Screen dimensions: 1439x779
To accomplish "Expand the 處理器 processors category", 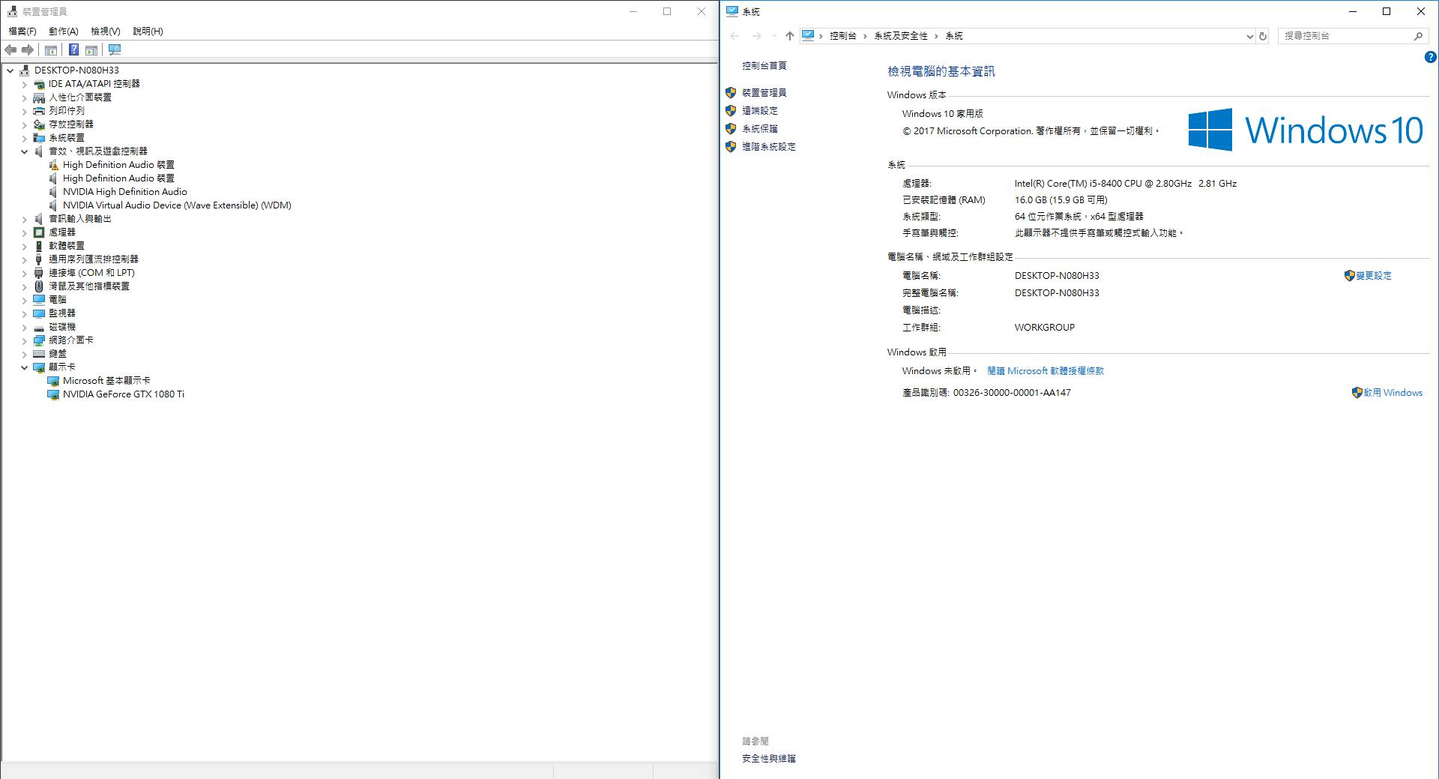I will [24, 232].
